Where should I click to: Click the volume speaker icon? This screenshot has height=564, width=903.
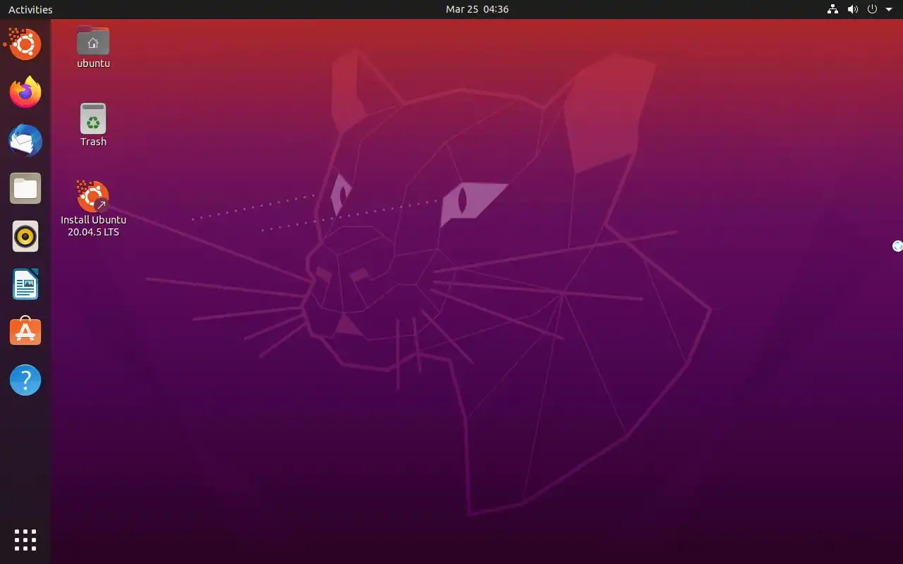pos(852,9)
